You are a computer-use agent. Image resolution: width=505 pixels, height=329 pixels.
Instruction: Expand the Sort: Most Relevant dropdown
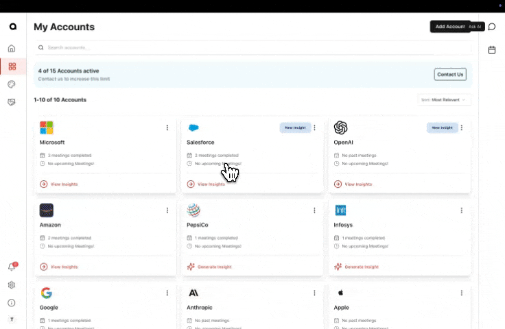[x=444, y=100]
